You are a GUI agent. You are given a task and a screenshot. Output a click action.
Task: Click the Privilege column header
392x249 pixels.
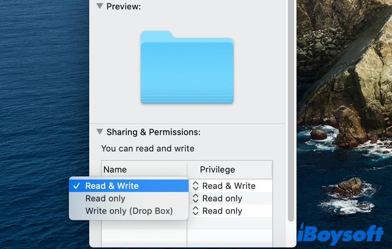(218, 170)
